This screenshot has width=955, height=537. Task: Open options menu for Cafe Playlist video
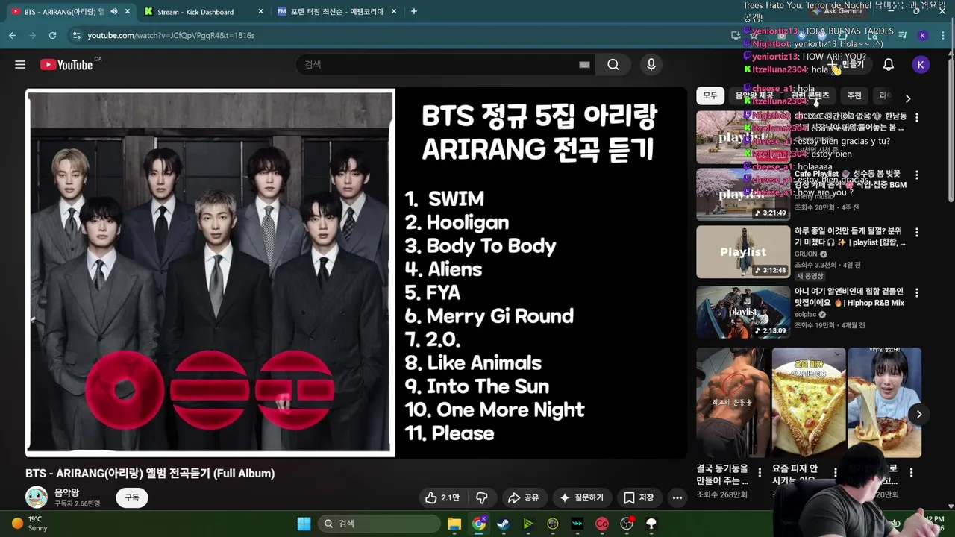point(917,175)
